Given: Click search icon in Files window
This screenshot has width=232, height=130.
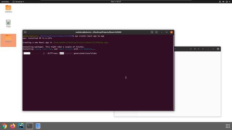Looking at the screenshot, I should point(191,49).
